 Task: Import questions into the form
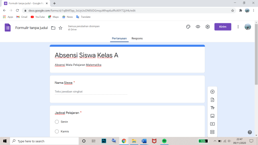(212, 100)
